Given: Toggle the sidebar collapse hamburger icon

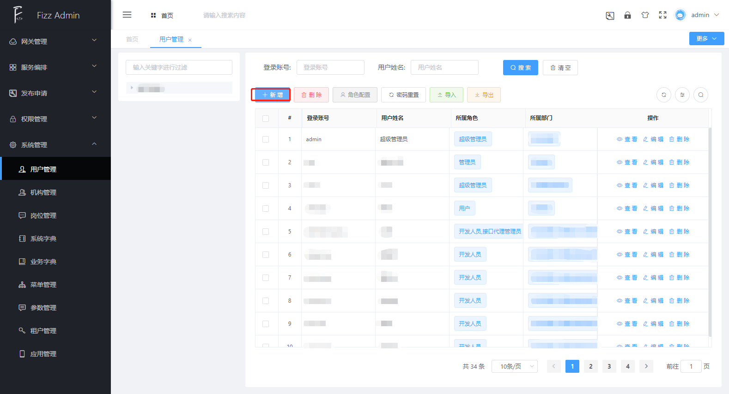Looking at the screenshot, I should pyautogui.click(x=127, y=15).
